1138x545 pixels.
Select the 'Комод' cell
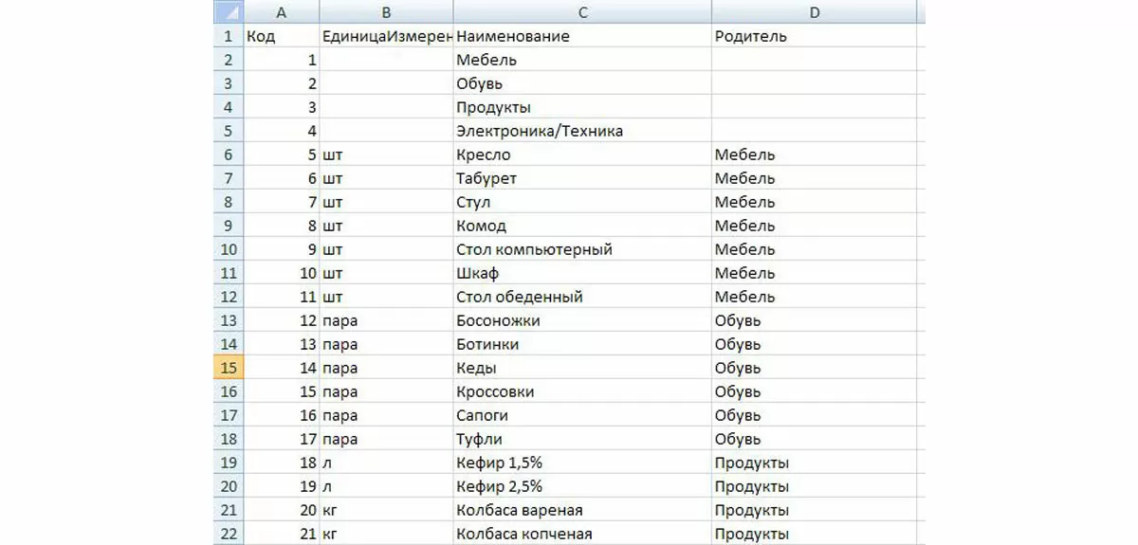[x=582, y=226]
